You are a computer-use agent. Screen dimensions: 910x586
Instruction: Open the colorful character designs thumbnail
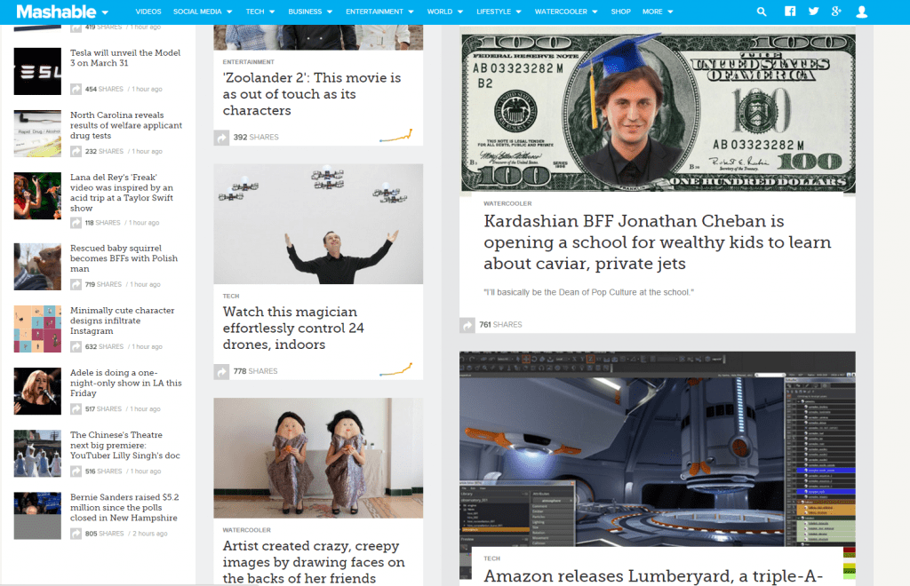[37, 329]
